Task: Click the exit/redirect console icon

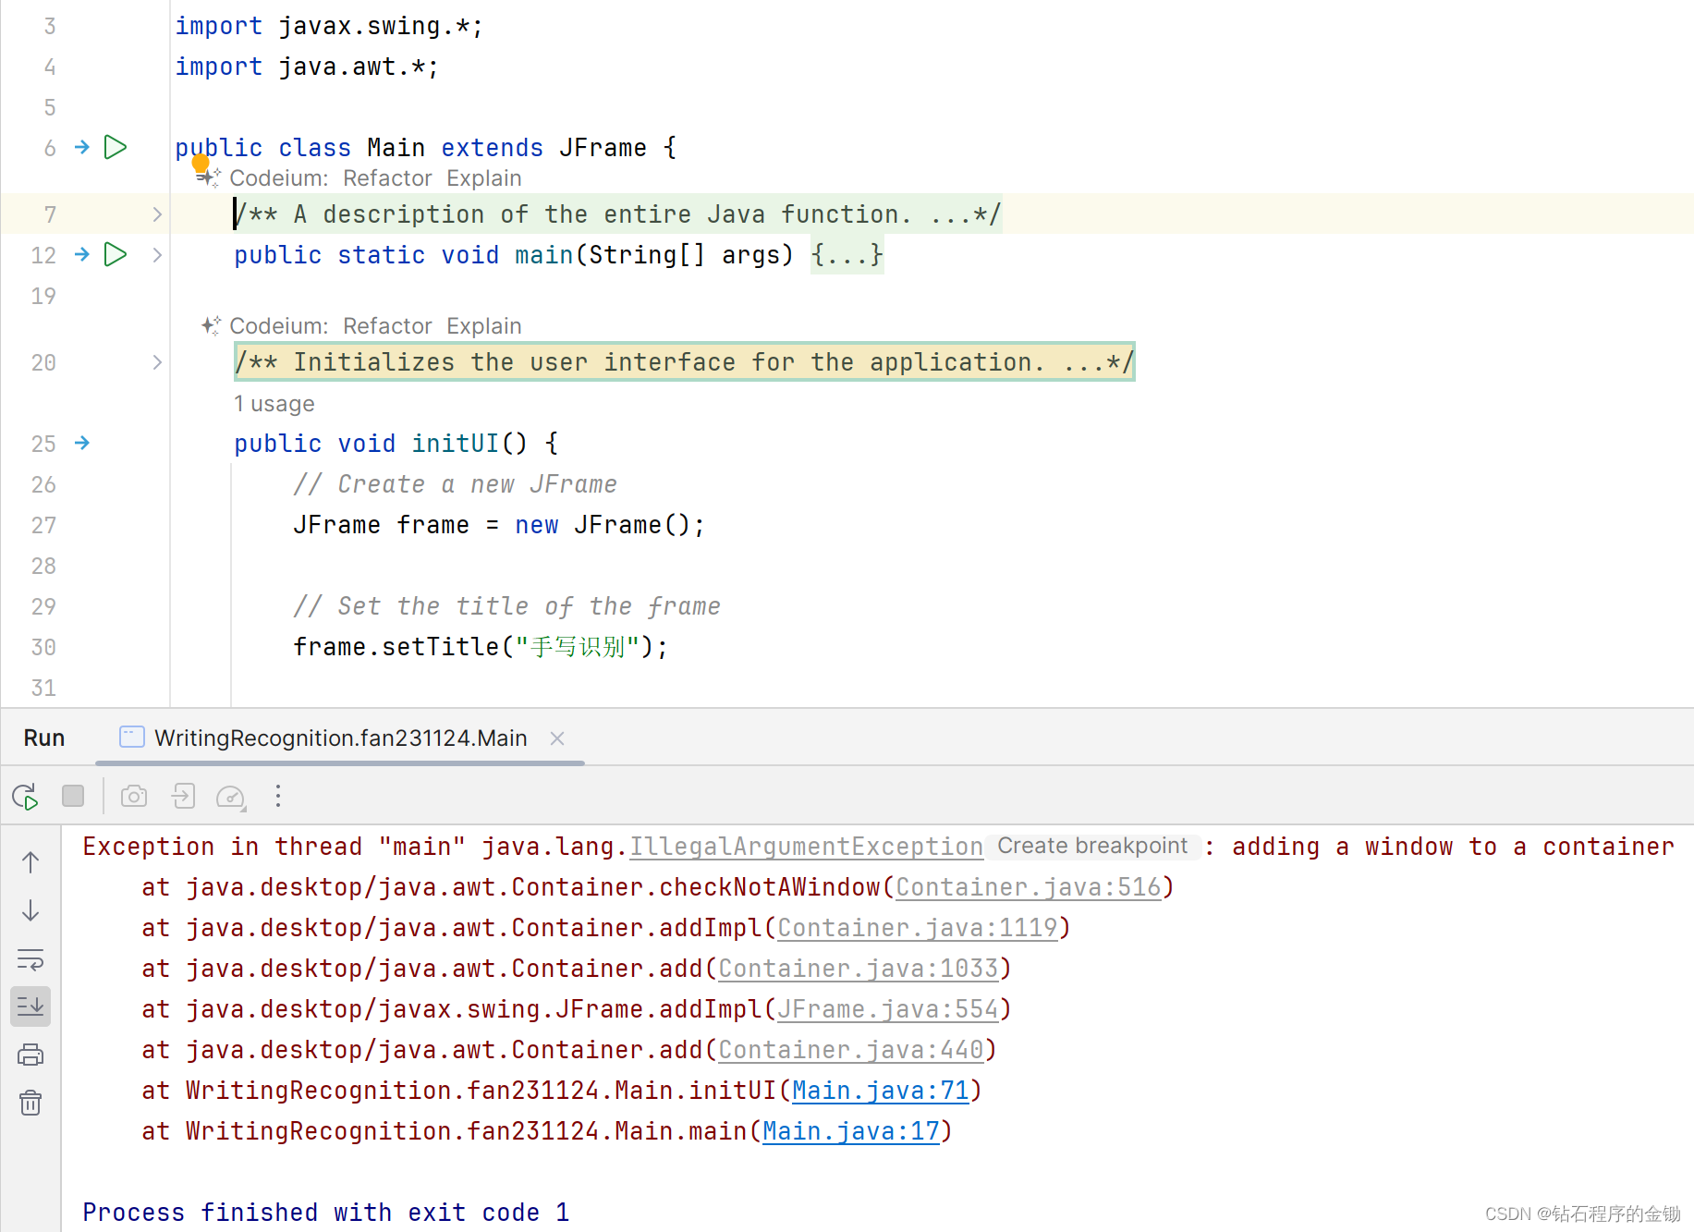Action: [183, 796]
